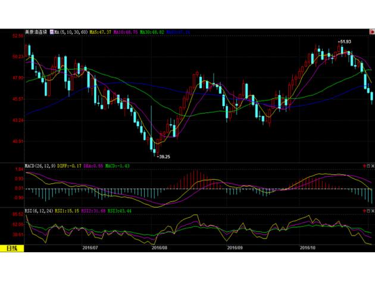The height and width of the screenshot is (282, 375).
Task: Click the MACD(26,12,9) parameters label
Action: click(40, 165)
